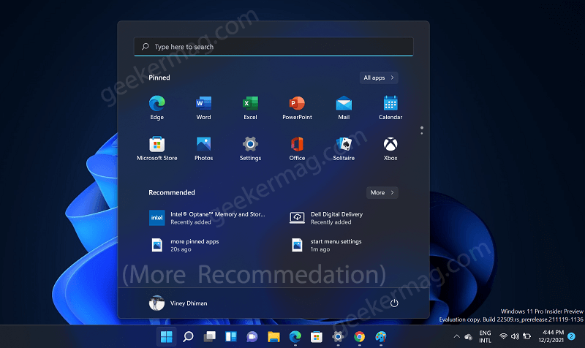Open the Wi-Fi network tray icon
The image size is (585, 348).
pos(503,336)
